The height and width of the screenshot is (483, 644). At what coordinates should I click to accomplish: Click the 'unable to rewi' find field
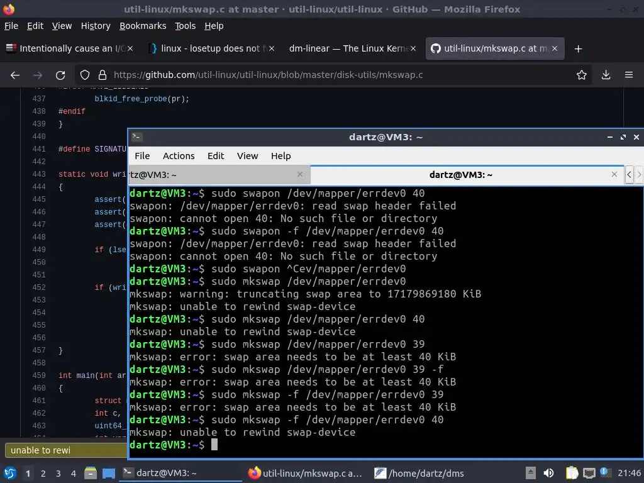(x=65, y=450)
